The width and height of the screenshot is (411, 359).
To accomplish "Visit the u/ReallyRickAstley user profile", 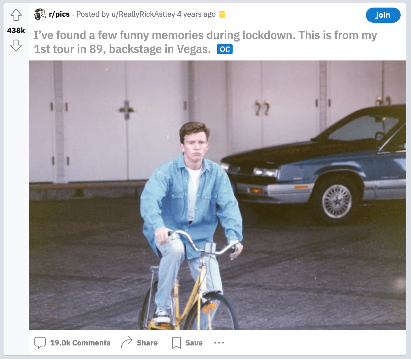I will point(143,14).
